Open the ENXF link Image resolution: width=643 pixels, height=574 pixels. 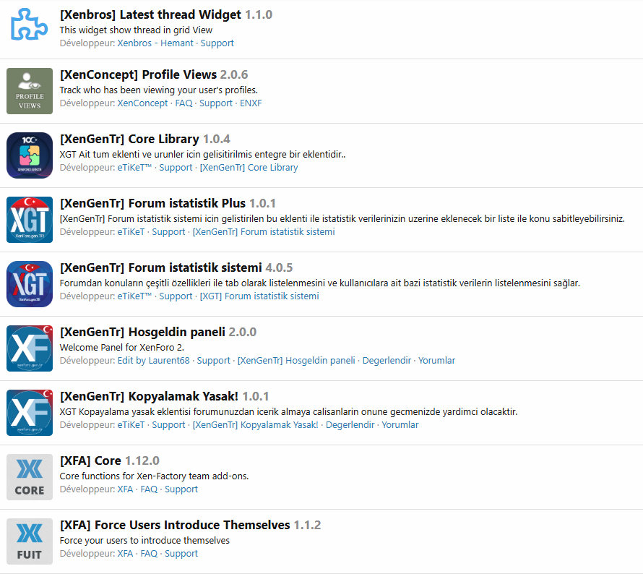point(251,103)
